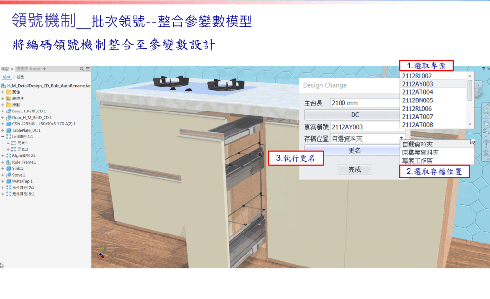Switch to the iLogic tab
This screenshot has width=490, height=299.
coord(35,69)
